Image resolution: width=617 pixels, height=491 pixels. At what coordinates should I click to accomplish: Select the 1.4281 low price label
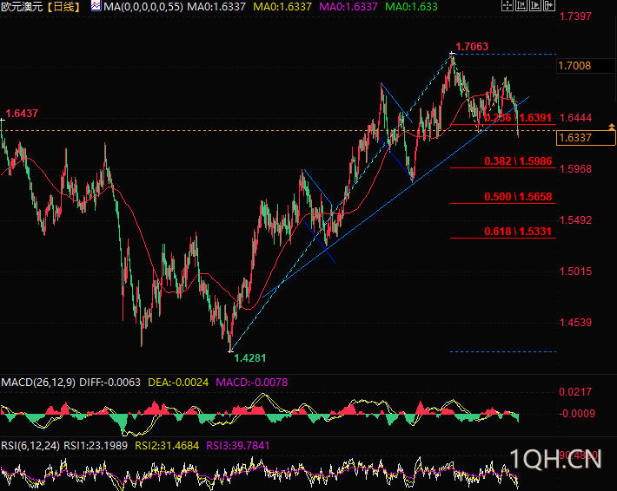[250, 358]
